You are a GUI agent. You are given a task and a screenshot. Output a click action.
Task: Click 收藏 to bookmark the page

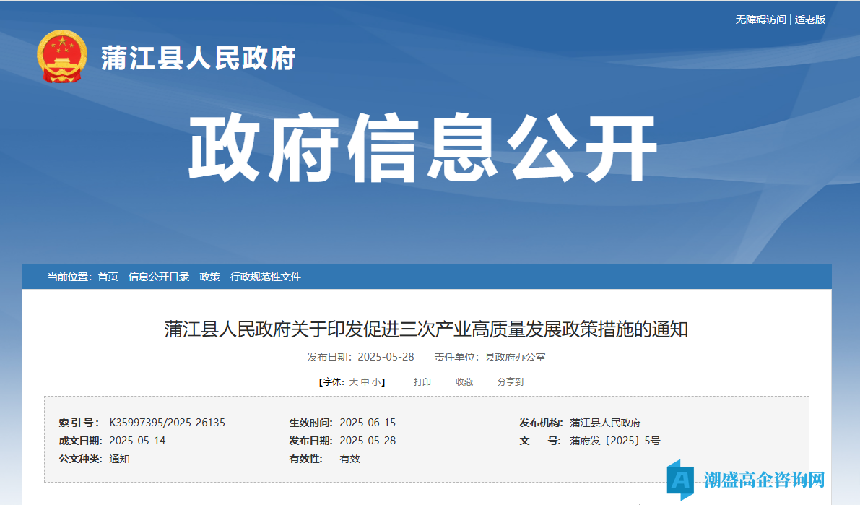pos(464,382)
